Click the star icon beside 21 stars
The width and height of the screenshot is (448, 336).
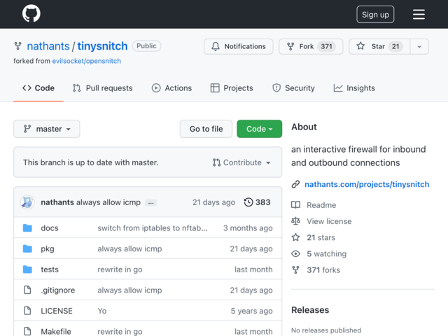pyautogui.click(x=295, y=237)
